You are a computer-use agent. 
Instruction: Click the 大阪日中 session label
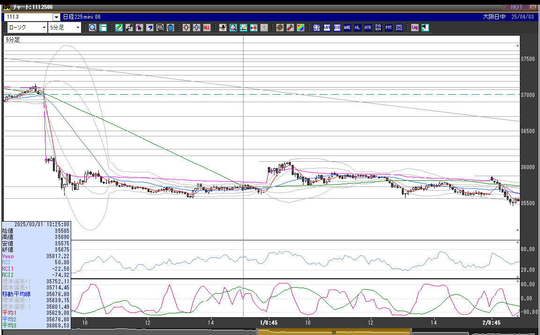(494, 16)
